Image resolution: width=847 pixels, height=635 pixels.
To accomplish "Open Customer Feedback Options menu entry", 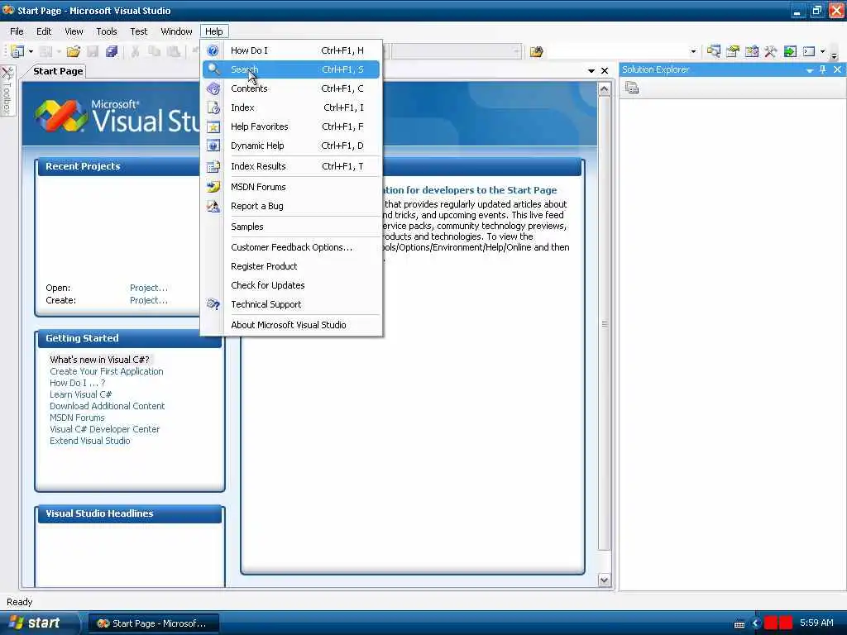I will click(x=291, y=247).
